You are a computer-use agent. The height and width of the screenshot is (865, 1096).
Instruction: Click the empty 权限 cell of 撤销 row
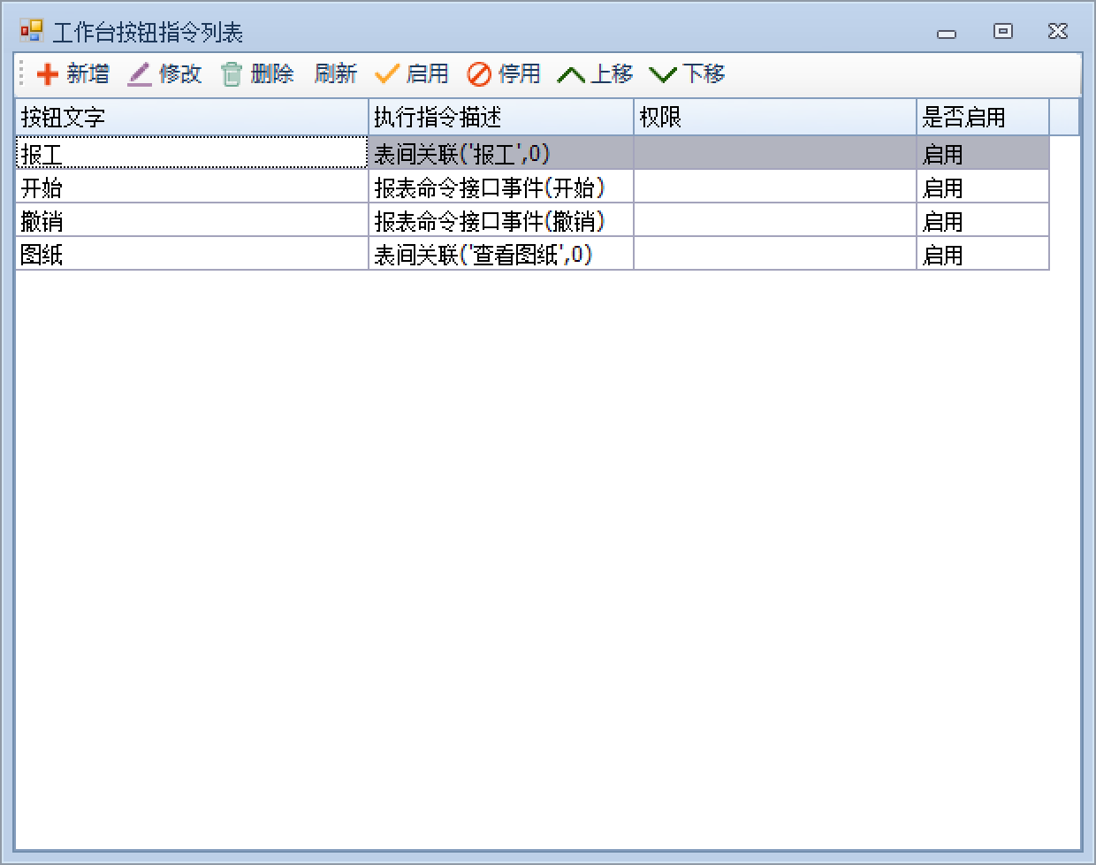pos(774,221)
